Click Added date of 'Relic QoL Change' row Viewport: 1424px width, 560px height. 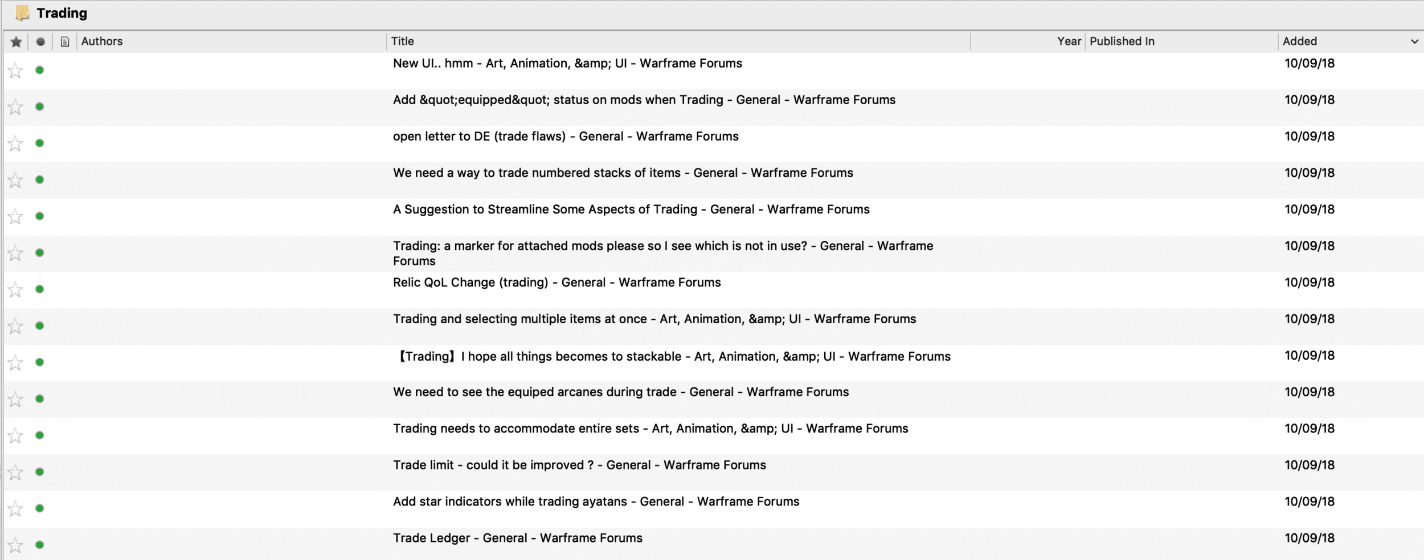1309,282
